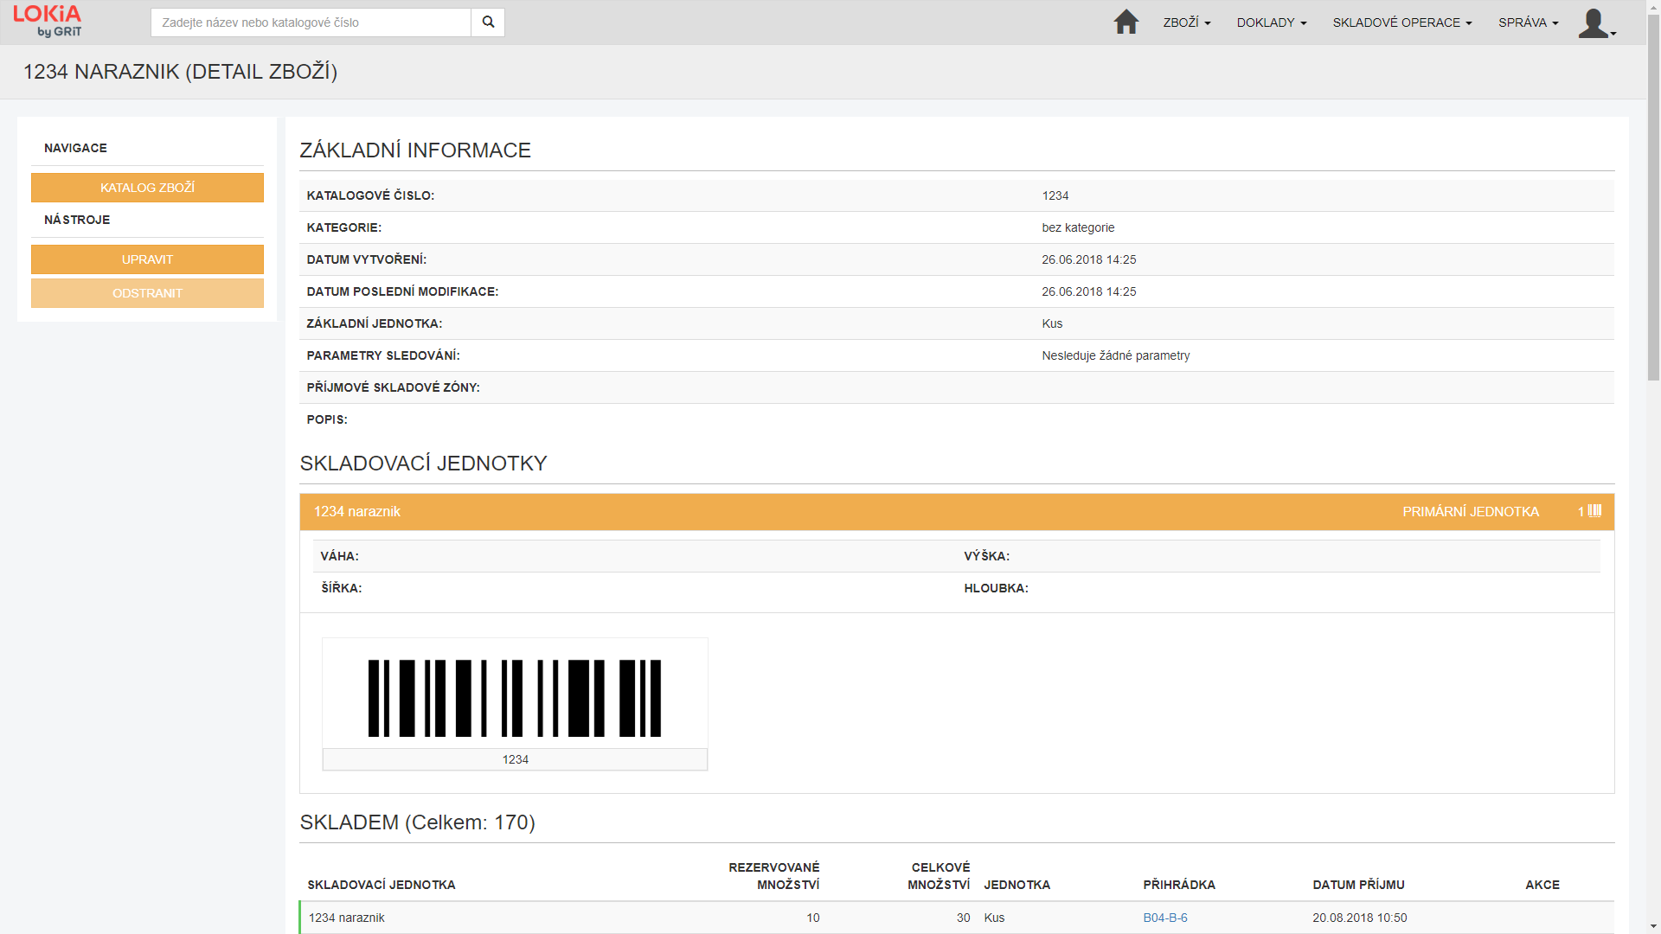Open the SPRÁVA menu
This screenshot has height=934, width=1661.
click(x=1528, y=22)
